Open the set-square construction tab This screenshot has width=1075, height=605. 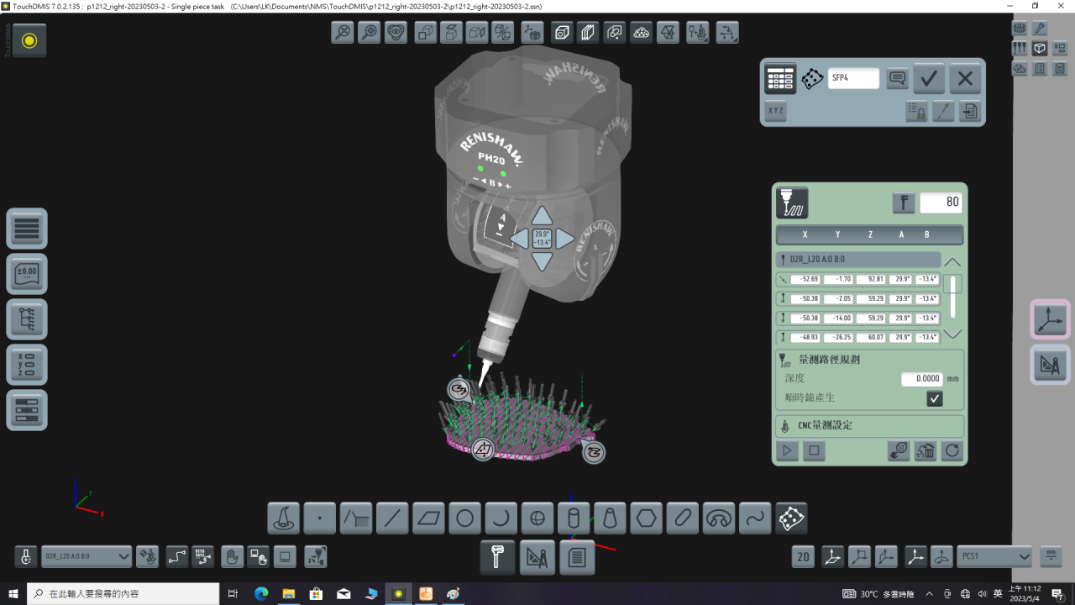pyautogui.click(x=537, y=557)
